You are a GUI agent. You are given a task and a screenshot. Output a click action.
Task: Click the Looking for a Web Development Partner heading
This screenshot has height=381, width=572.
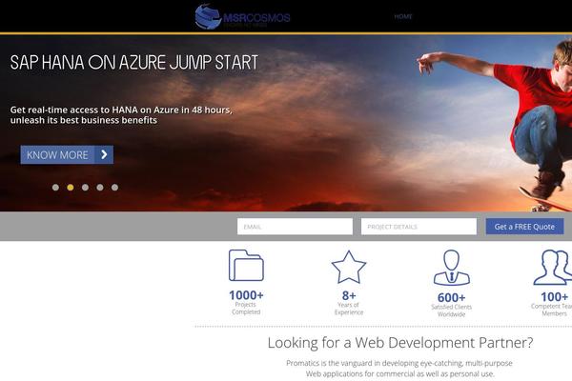point(400,343)
